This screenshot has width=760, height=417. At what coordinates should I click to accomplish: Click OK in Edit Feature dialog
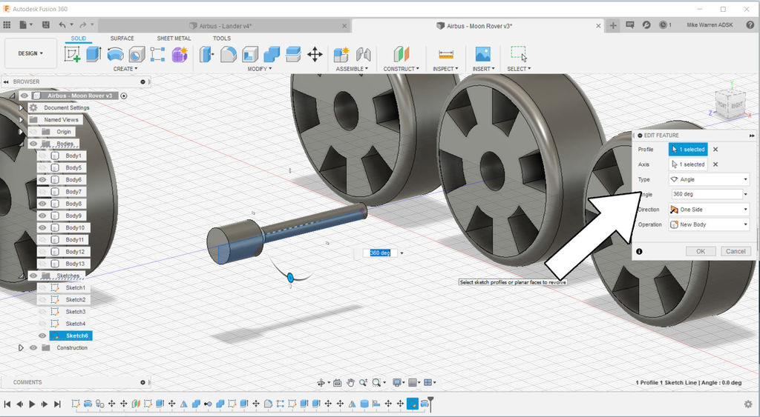tap(701, 252)
